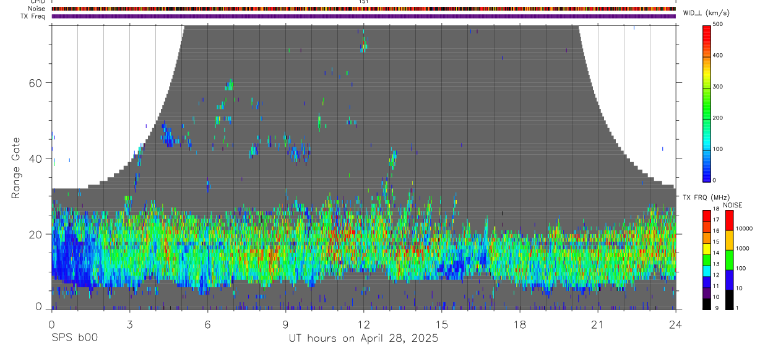
Task: Click the WID (km/s) color scale bar
Action: [707, 103]
